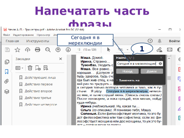Close the Закладки panel
Viewport: 184px width, 138px height.
pos(61,59)
